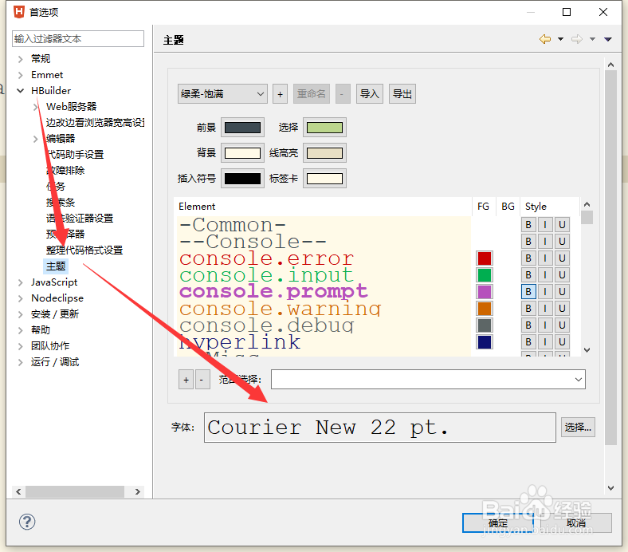Click the 输入过滤器文本 filter field
The width and height of the screenshot is (628, 552).
point(78,39)
